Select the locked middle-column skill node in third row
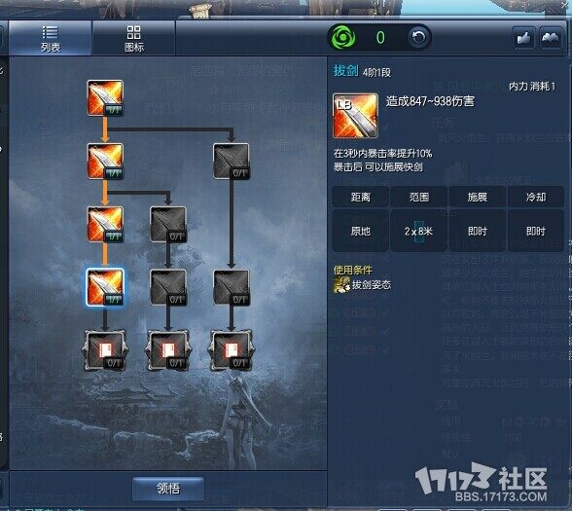Image resolution: width=572 pixels, height=511 pixels. point(168,224)
